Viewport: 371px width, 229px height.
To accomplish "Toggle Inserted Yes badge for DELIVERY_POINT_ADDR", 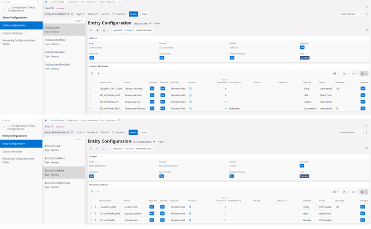I will (363, 88).
